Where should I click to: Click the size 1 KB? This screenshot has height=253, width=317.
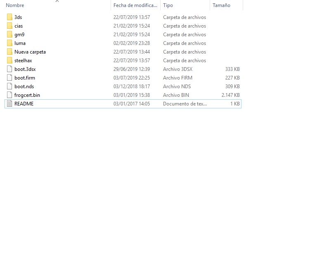point(235,104)
